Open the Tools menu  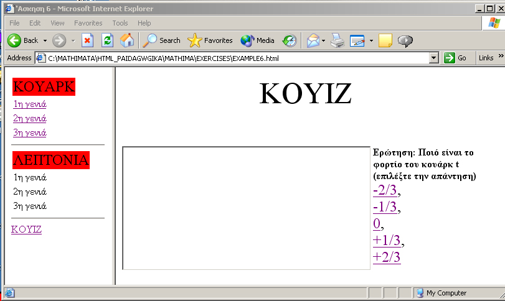coord(120,23)
